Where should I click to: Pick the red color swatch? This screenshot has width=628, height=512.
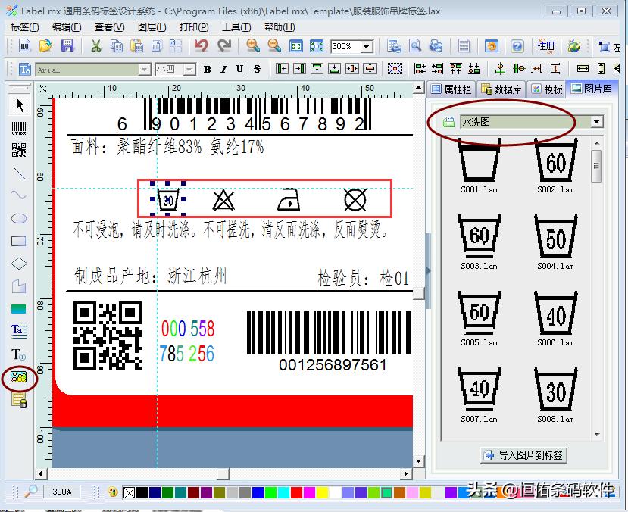296,492
